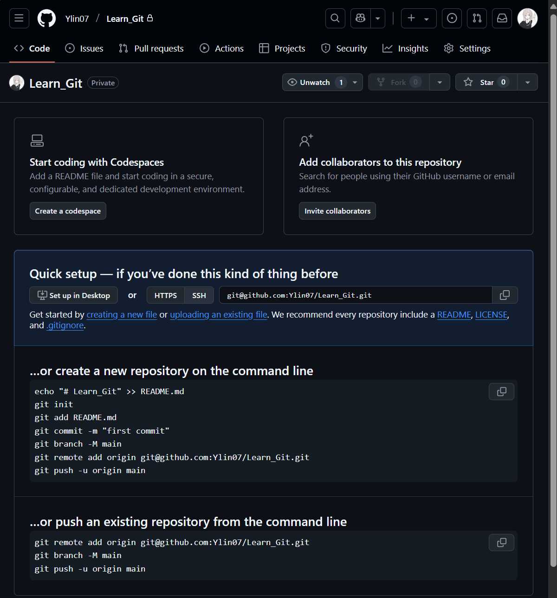The image size is (557, 598).
Task: Switch to the Projects tab
Action: tap(282, 48)
